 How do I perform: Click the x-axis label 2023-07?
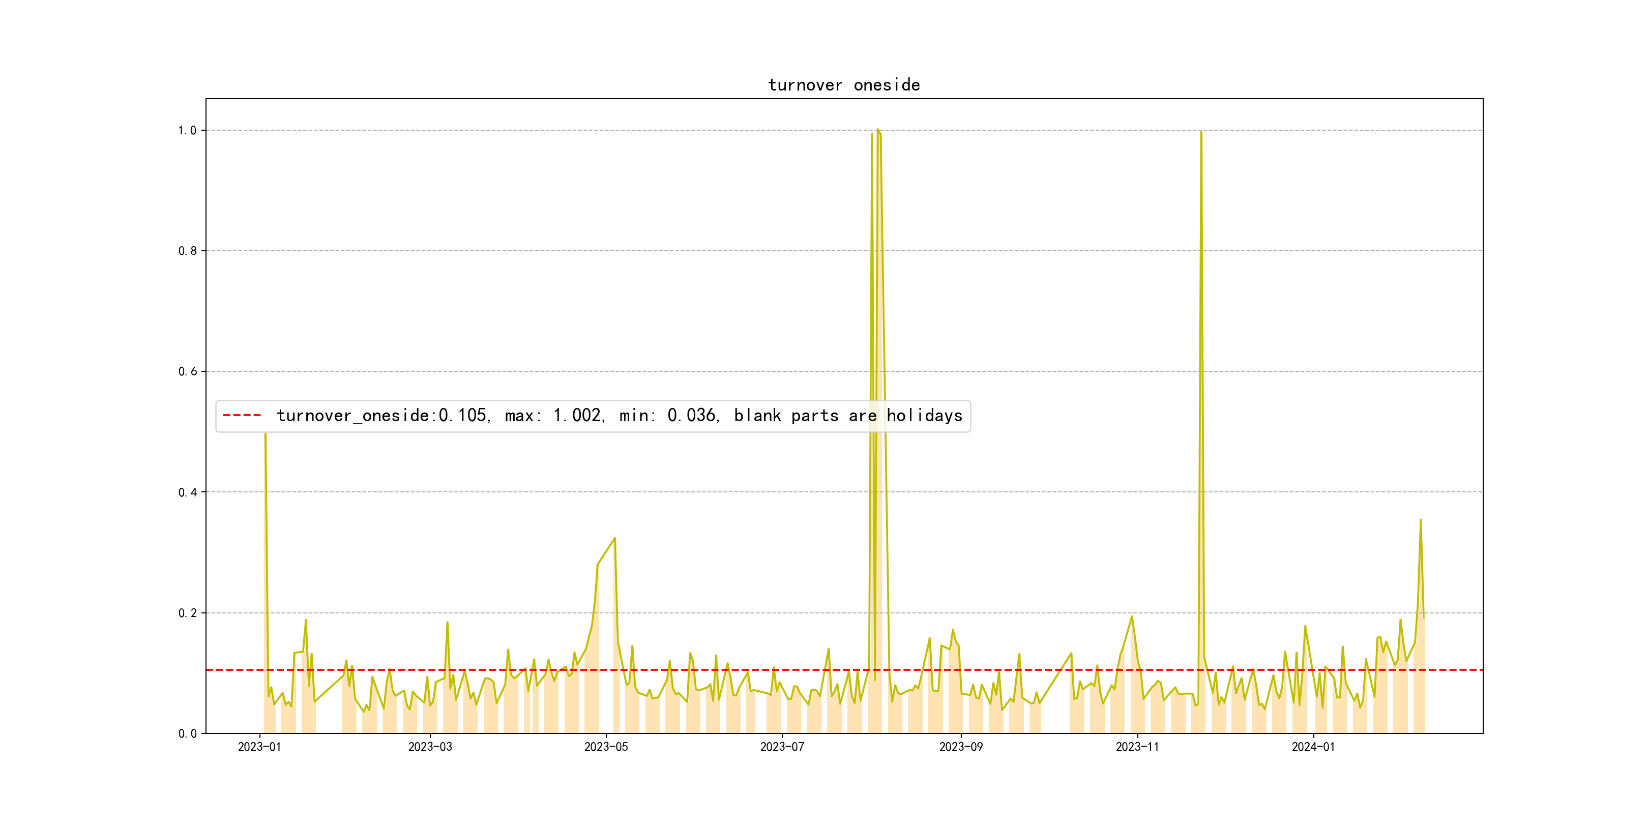pos(782,747)
